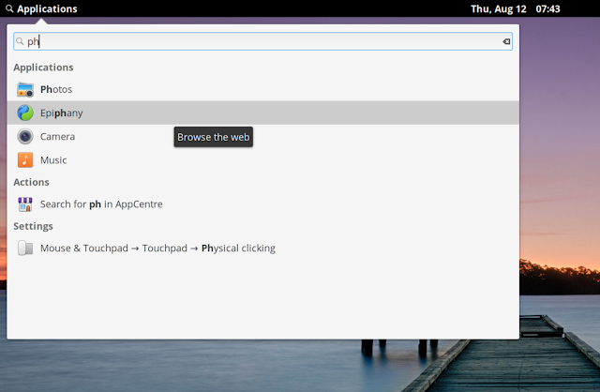Clear the search text with the backspace icon
The height and width of the screenshot is (392, 600).
click(505, 41)
